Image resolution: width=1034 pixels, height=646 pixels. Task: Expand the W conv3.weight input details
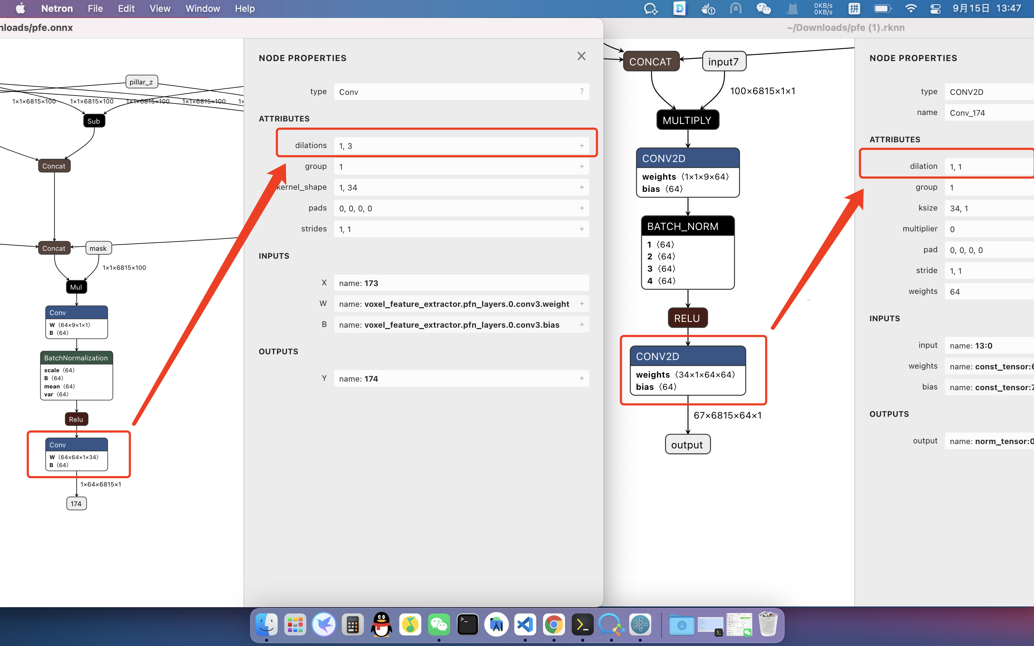(582, 304)
